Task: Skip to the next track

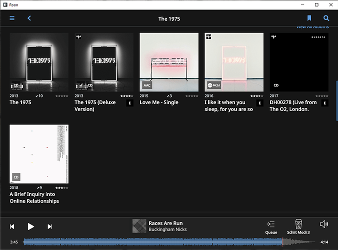Action: (49, 226)
